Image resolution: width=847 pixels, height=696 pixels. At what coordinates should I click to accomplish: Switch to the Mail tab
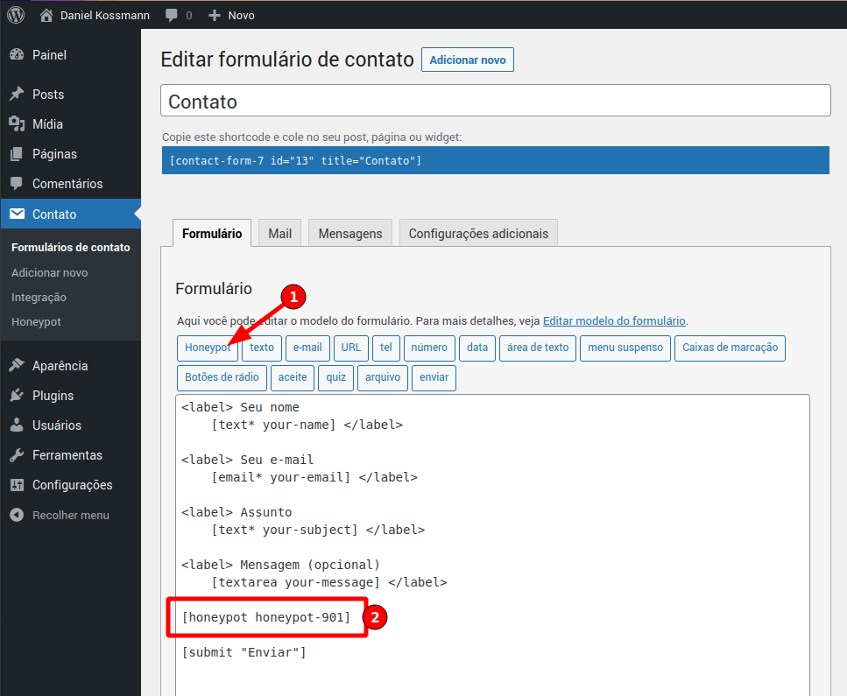click(279, 234)
